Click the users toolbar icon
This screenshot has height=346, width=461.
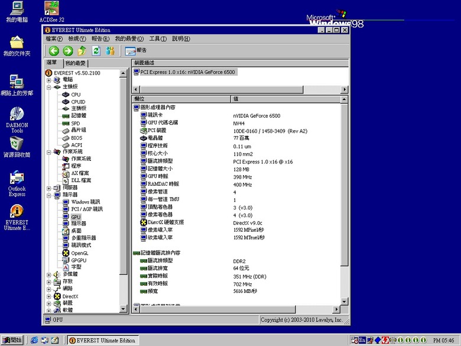[111, 51]
